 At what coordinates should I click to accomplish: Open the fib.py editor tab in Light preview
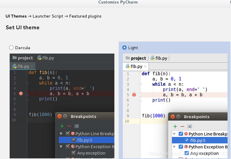click(x=136, y=66)
